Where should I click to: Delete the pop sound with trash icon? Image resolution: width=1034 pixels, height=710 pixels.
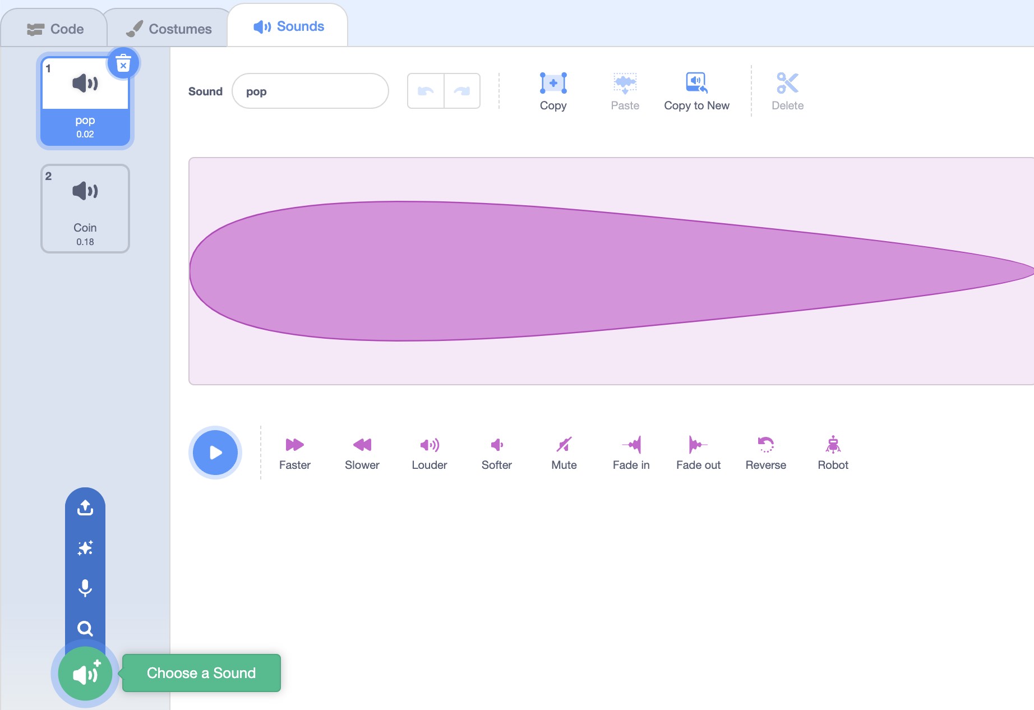(x=123, y=63)
